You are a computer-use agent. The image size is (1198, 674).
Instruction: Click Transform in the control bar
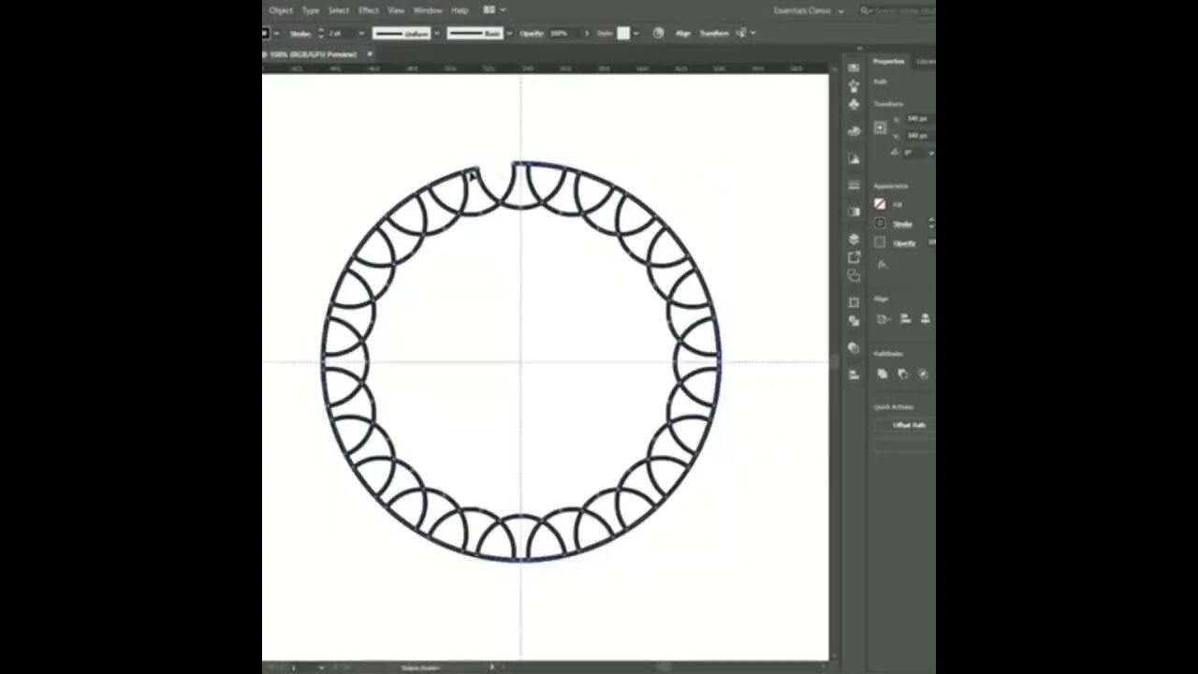(x=714, y=34)
